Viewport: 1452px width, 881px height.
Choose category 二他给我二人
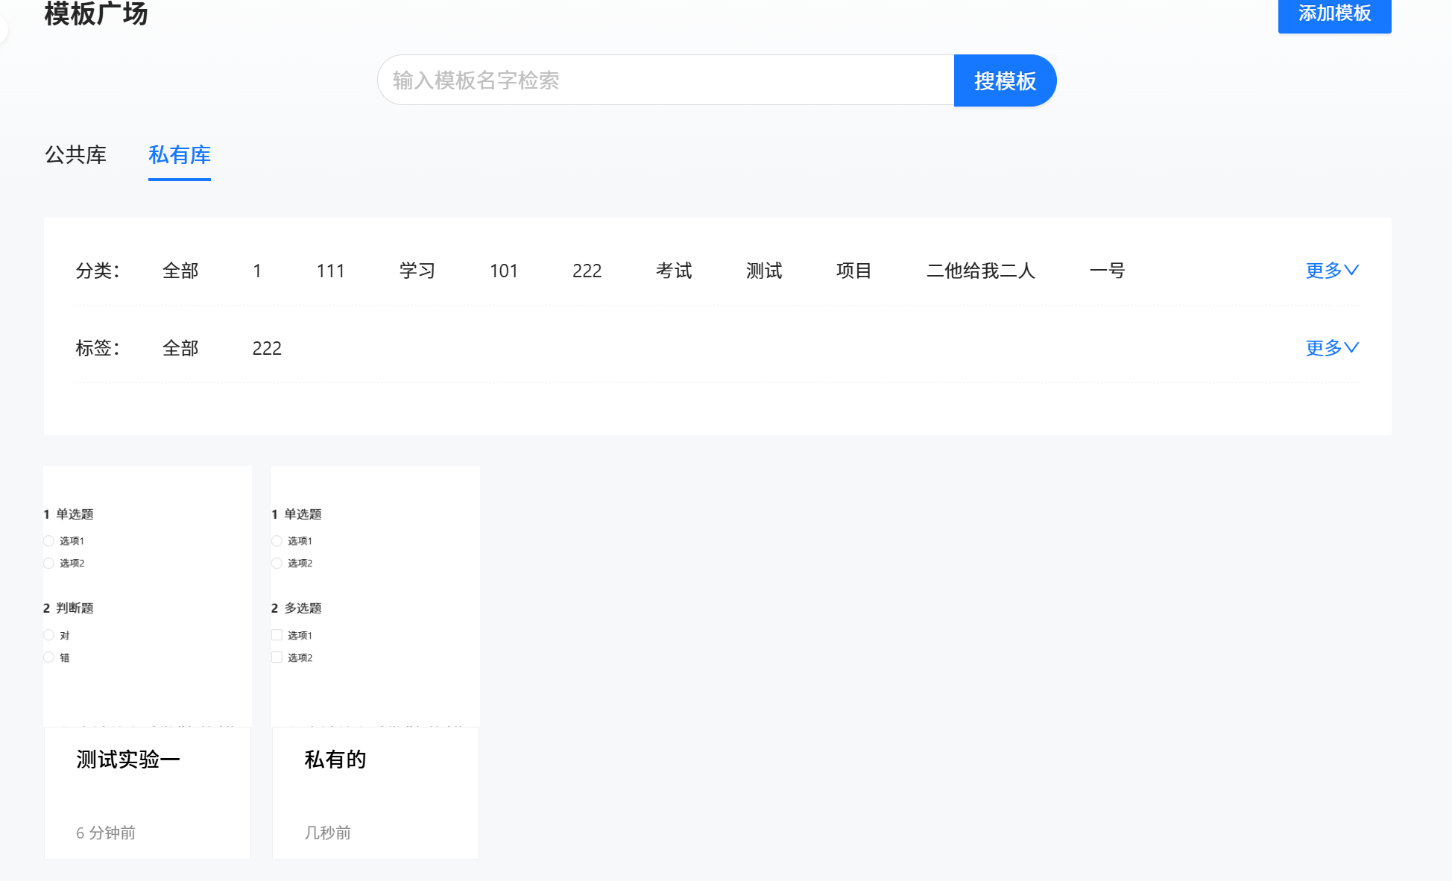980,271
